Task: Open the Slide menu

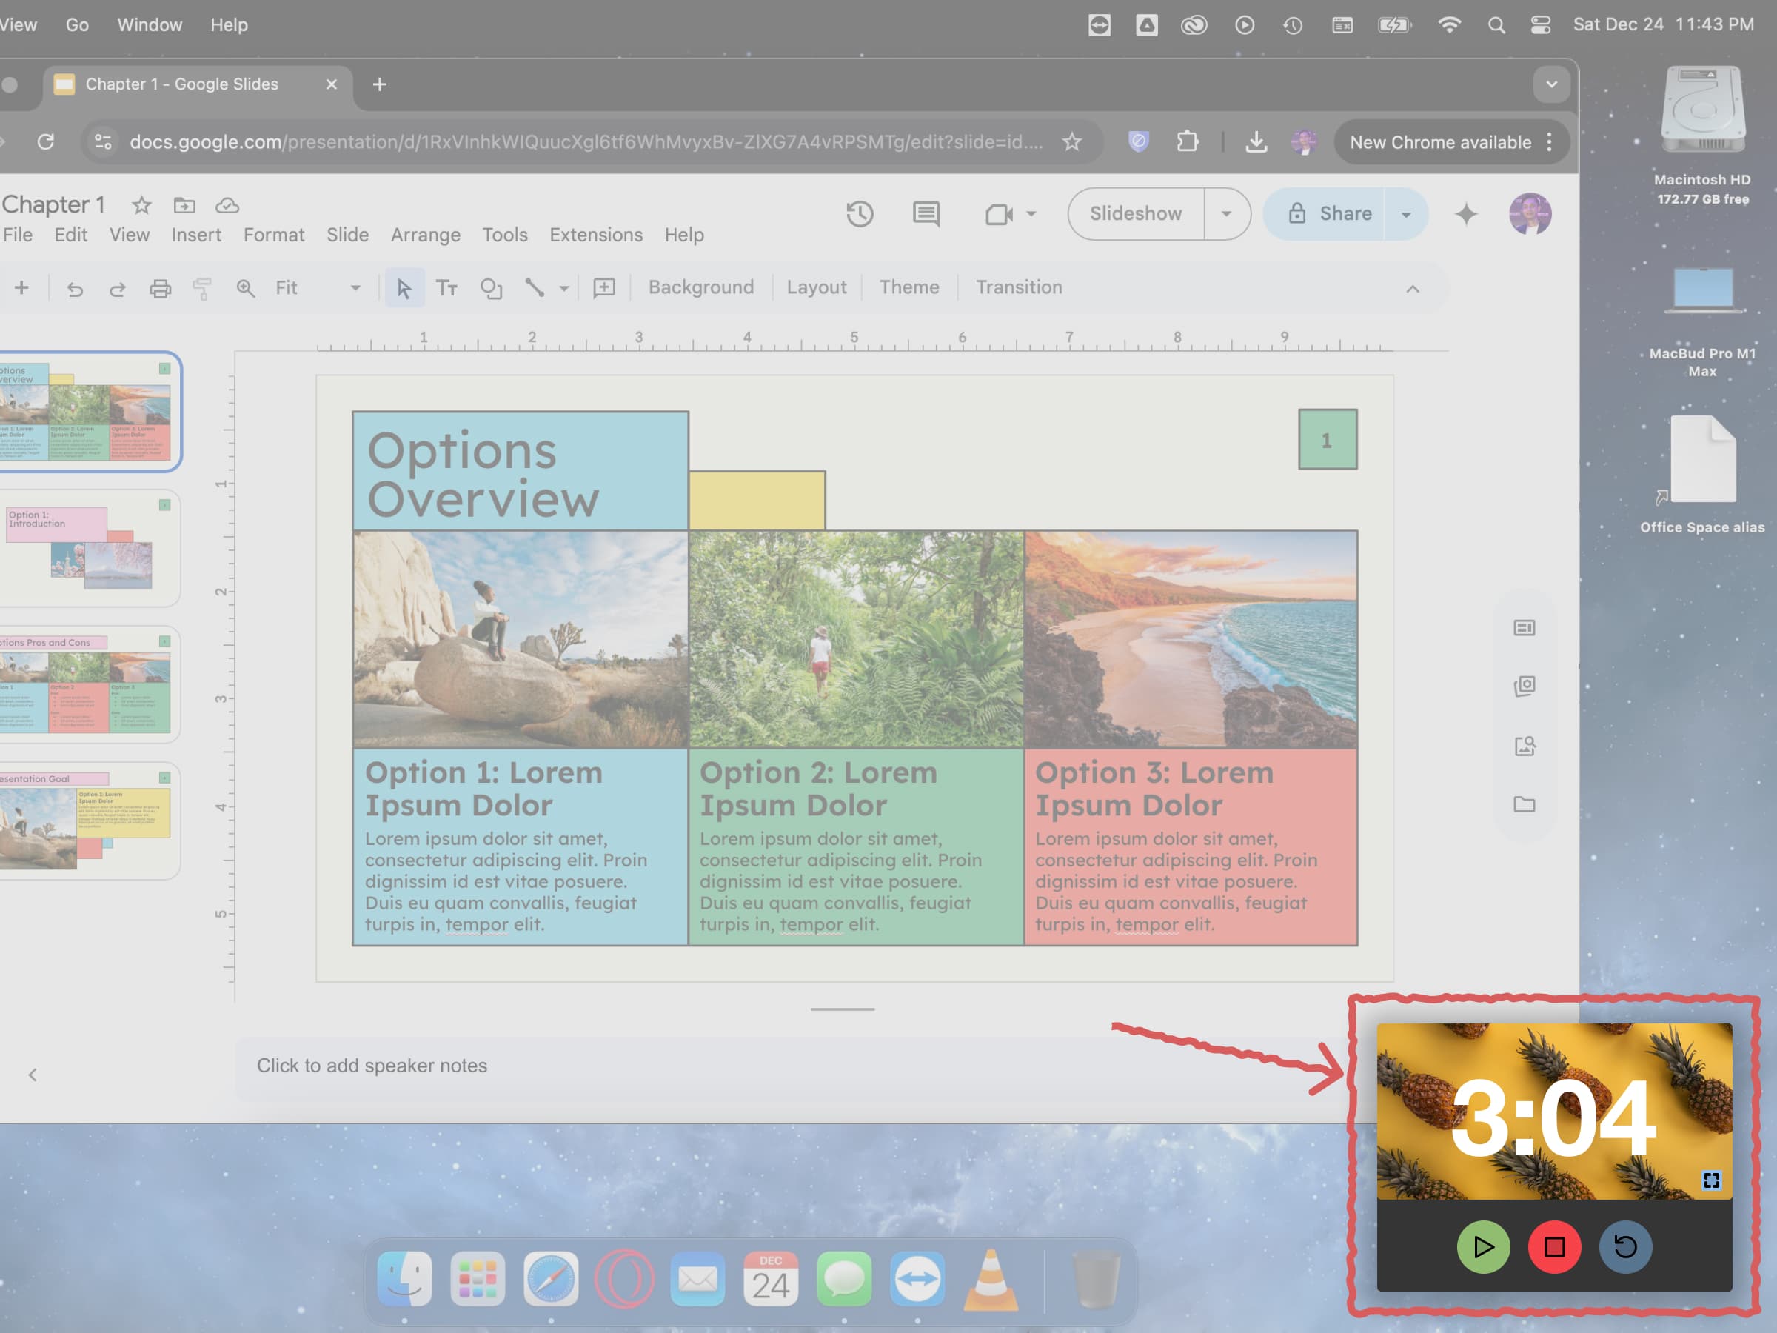Action: click(x=347, y=235)
